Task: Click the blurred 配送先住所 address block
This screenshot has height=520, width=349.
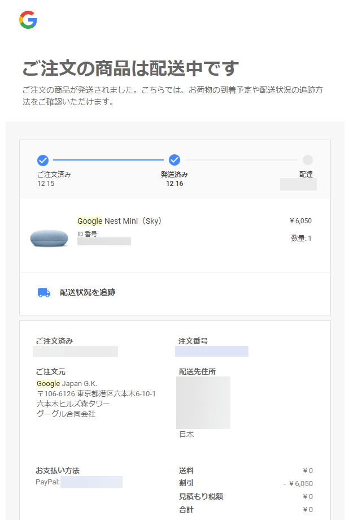Action: click(203, 402)
